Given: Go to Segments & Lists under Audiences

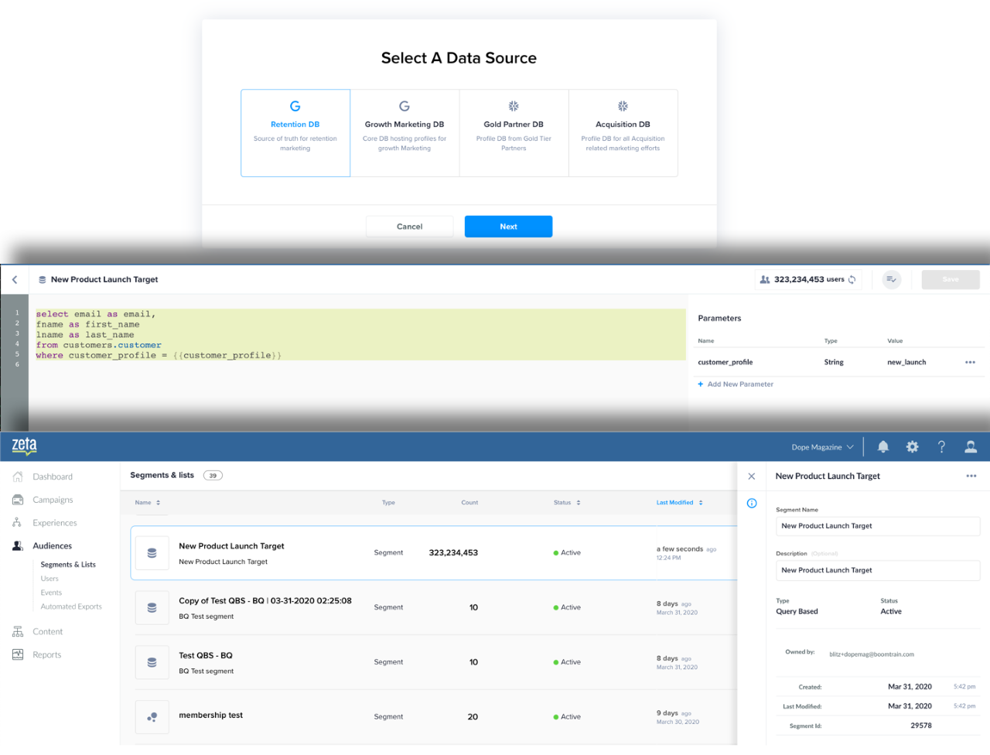Looking at the screenshot, I should click(69, 564).
